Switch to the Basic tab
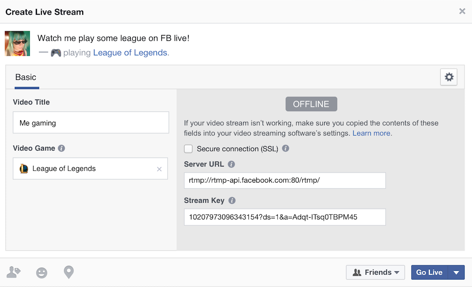The image size is (472, 287). coord(26,77)
